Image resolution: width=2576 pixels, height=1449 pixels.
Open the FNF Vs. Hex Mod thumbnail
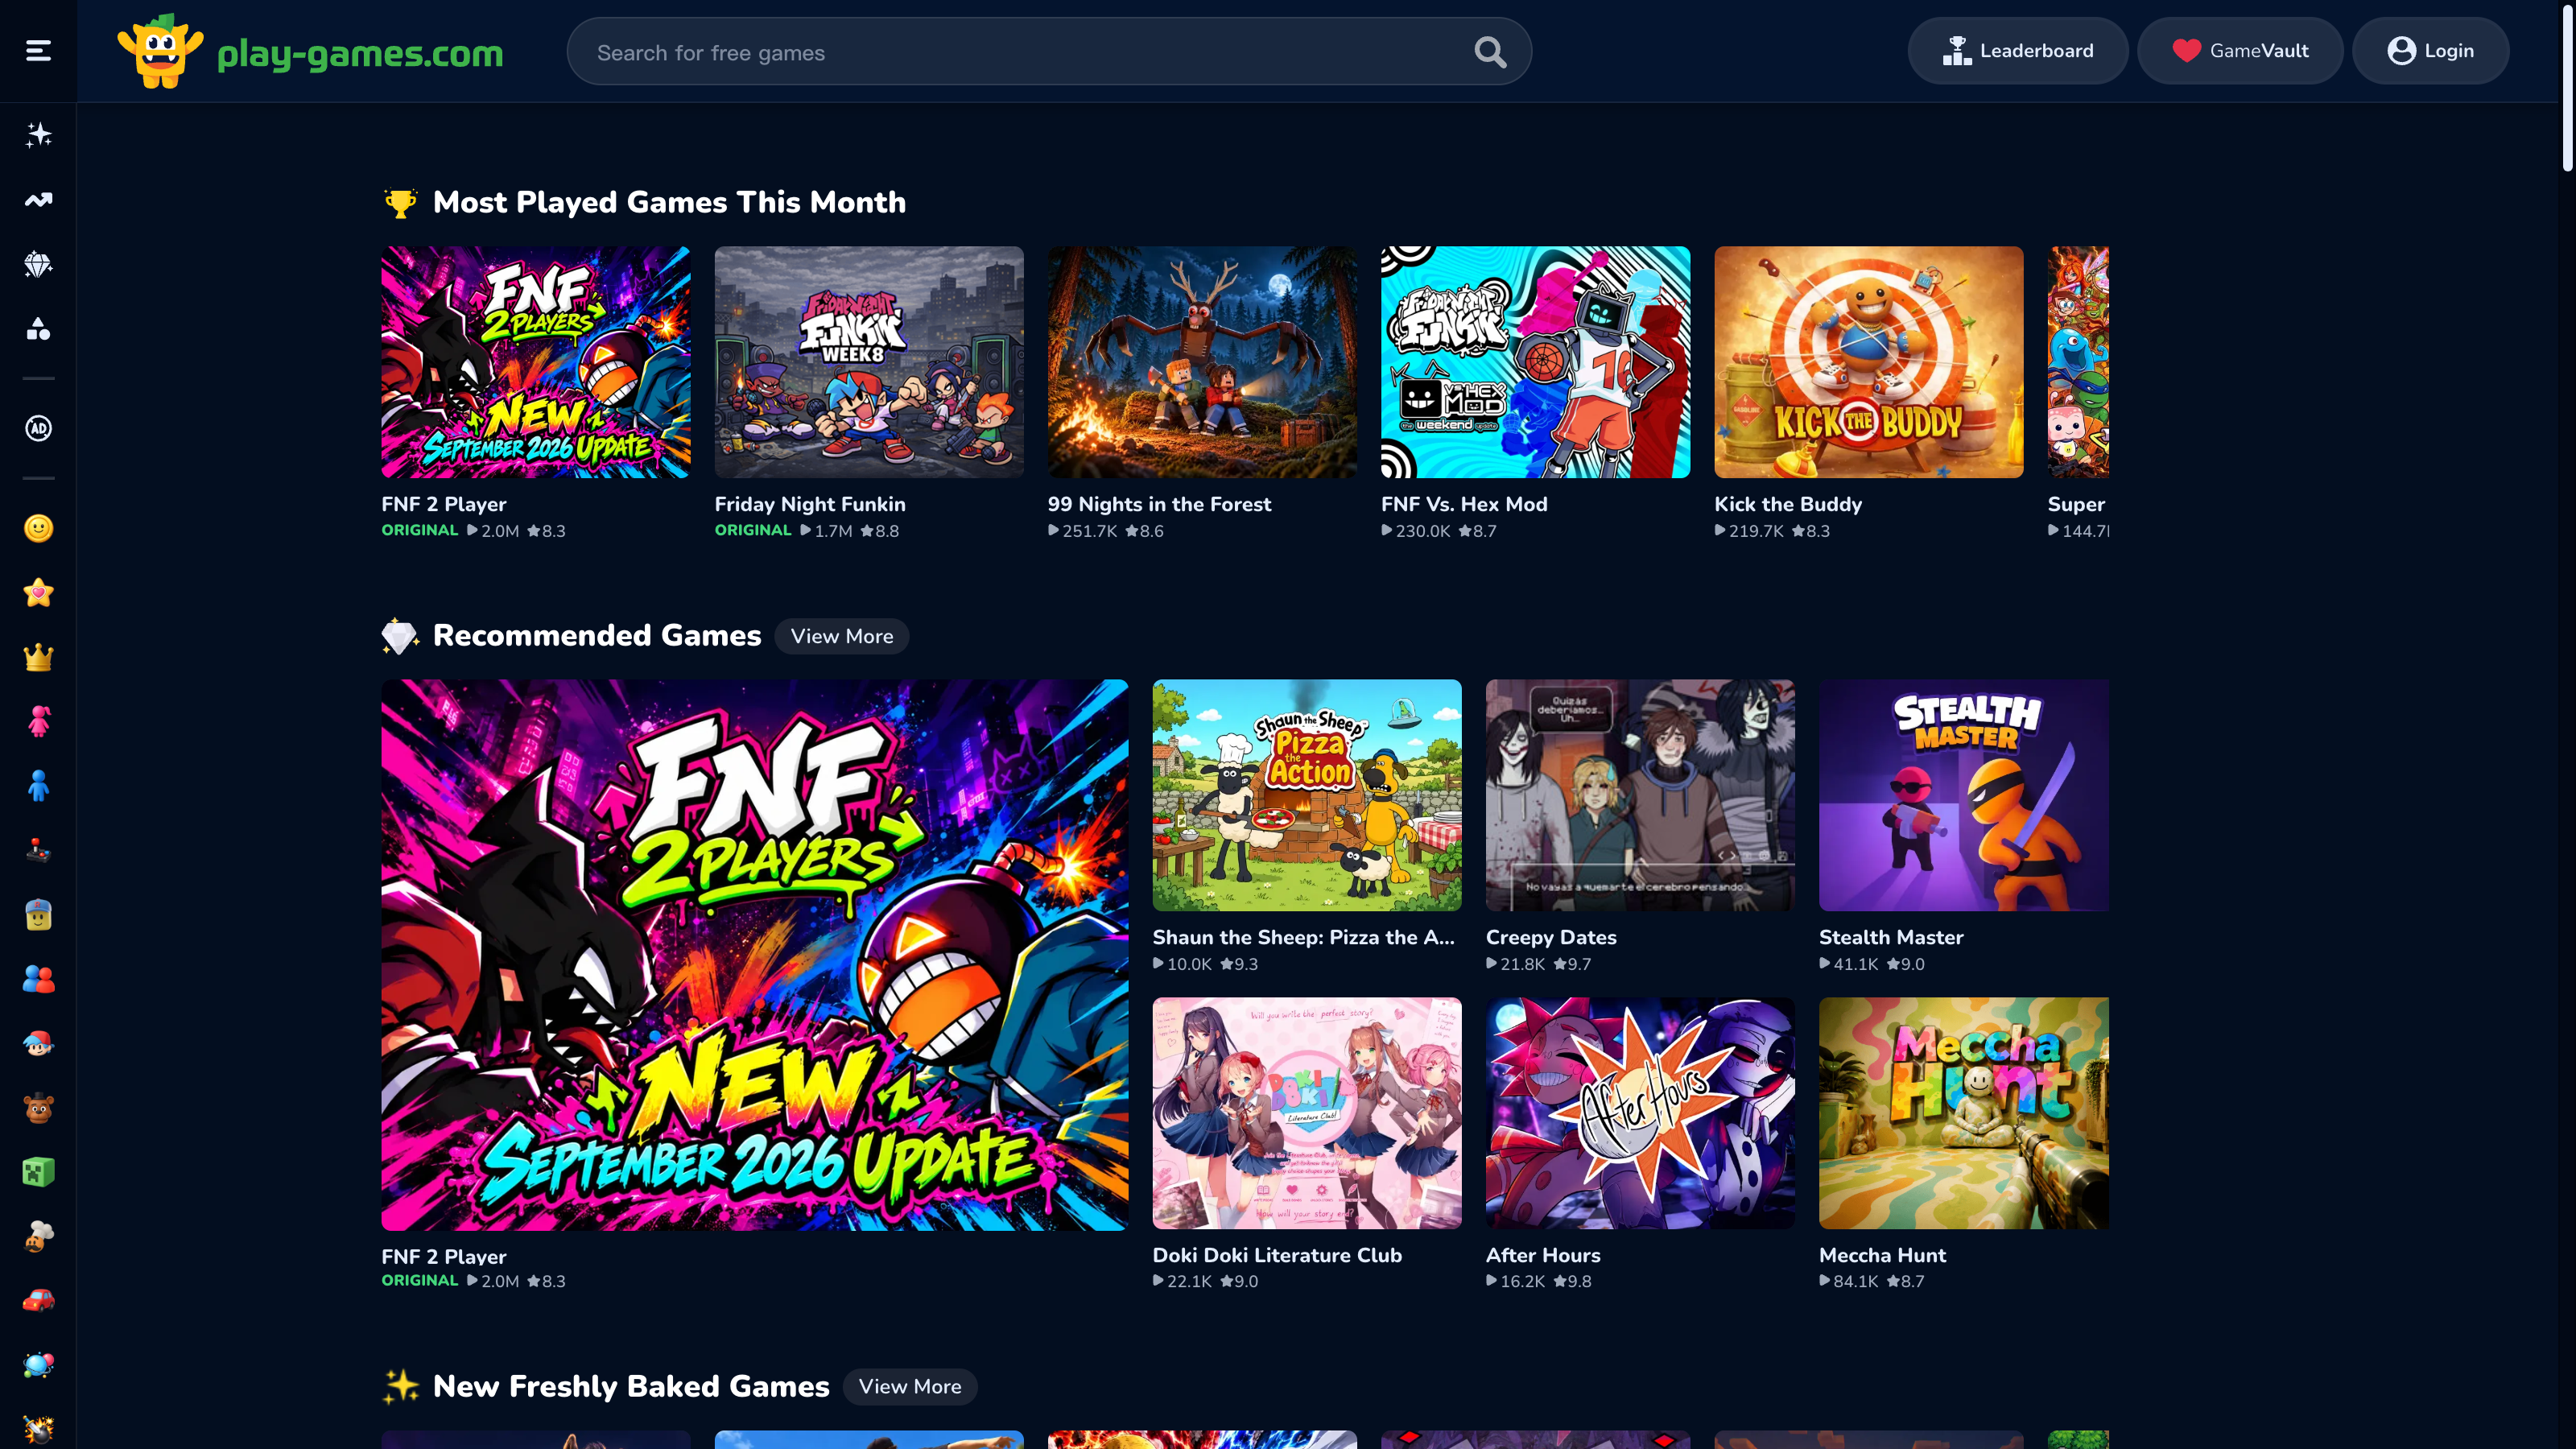pyautogui.click(x=1536, y=362)
